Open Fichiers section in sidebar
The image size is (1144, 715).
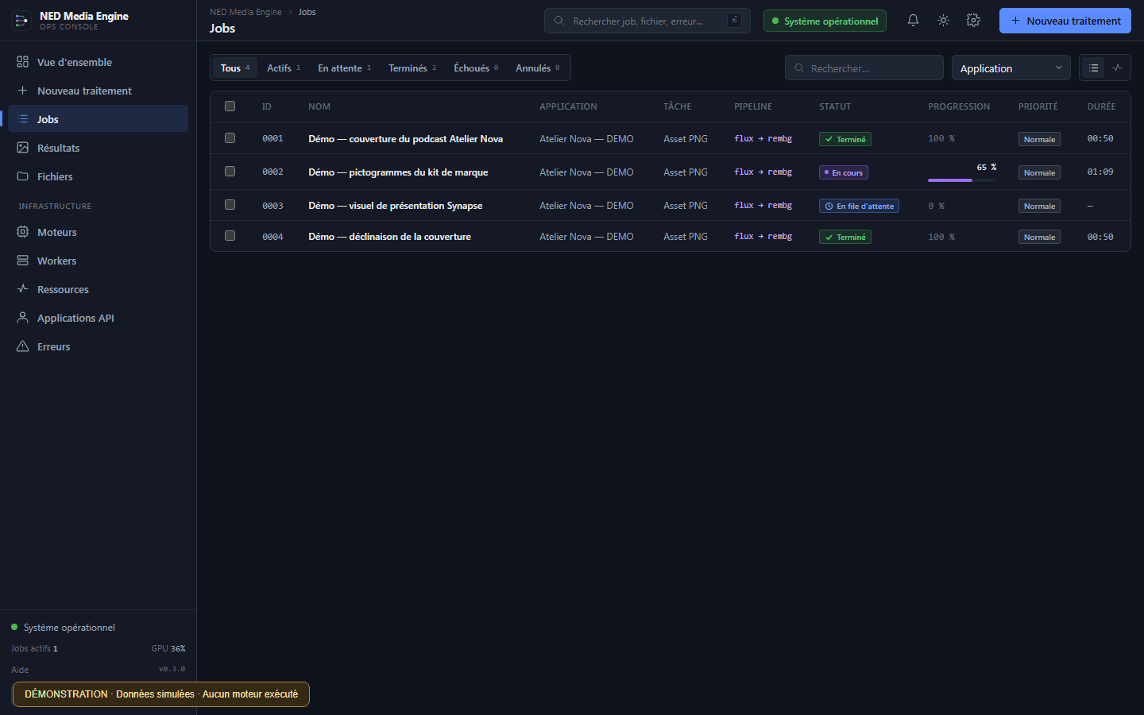pyautogui.click(x=98, y=176)
